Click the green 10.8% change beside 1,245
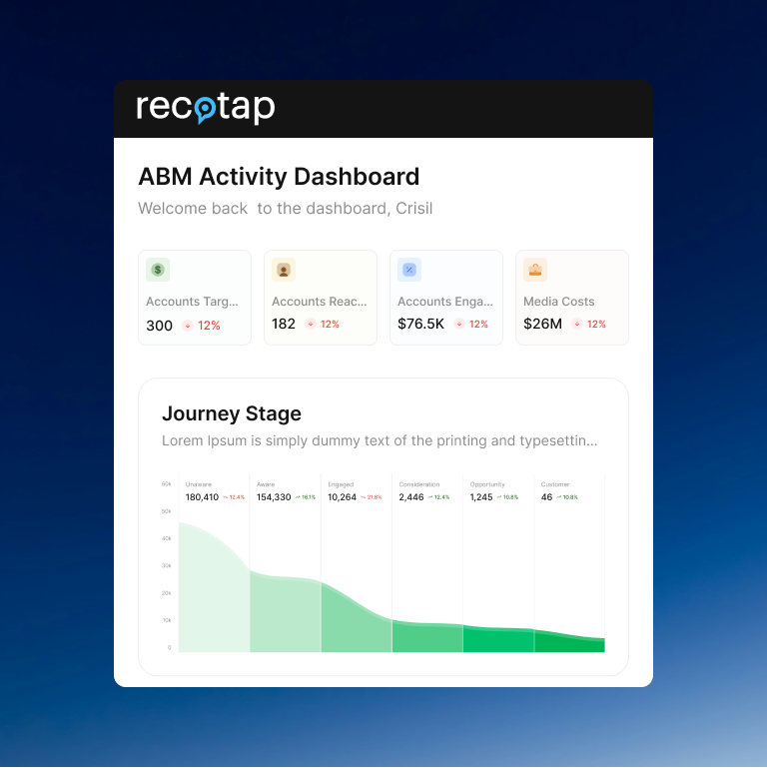 point(507,497)
